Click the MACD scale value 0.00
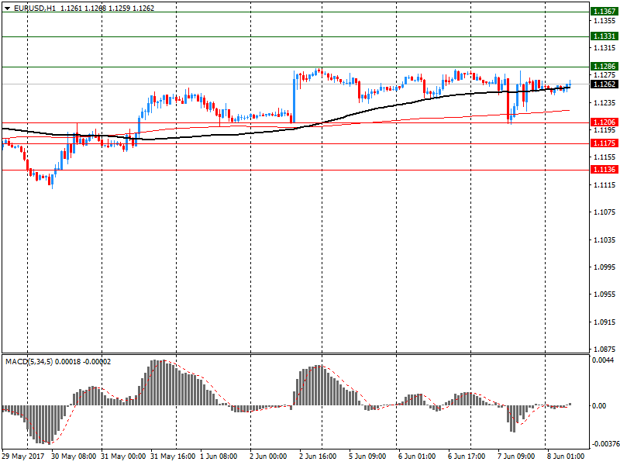620x465 pixels. (599, 405)
